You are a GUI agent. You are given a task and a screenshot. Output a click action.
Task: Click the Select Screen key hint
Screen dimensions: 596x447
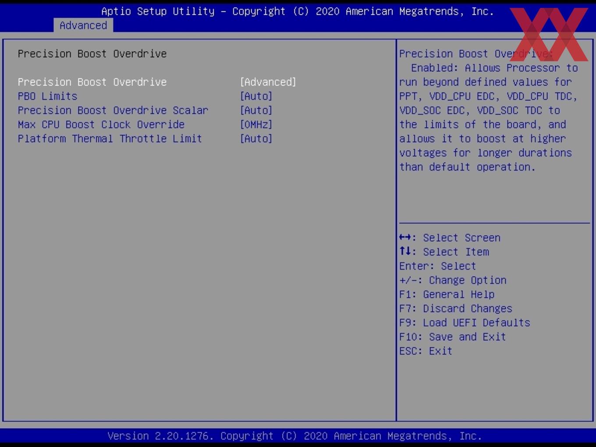point(450,238)
